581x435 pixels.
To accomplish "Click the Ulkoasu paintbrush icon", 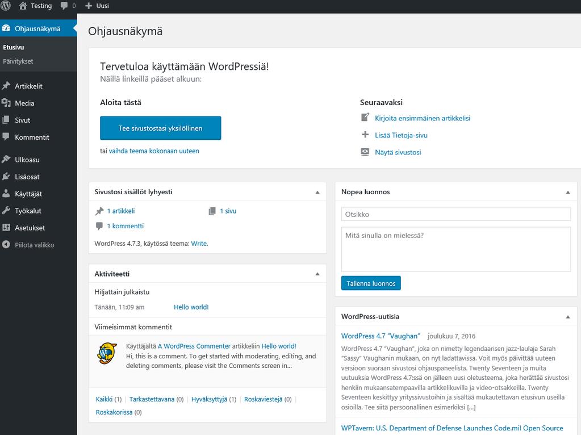I will coord(6,160).
